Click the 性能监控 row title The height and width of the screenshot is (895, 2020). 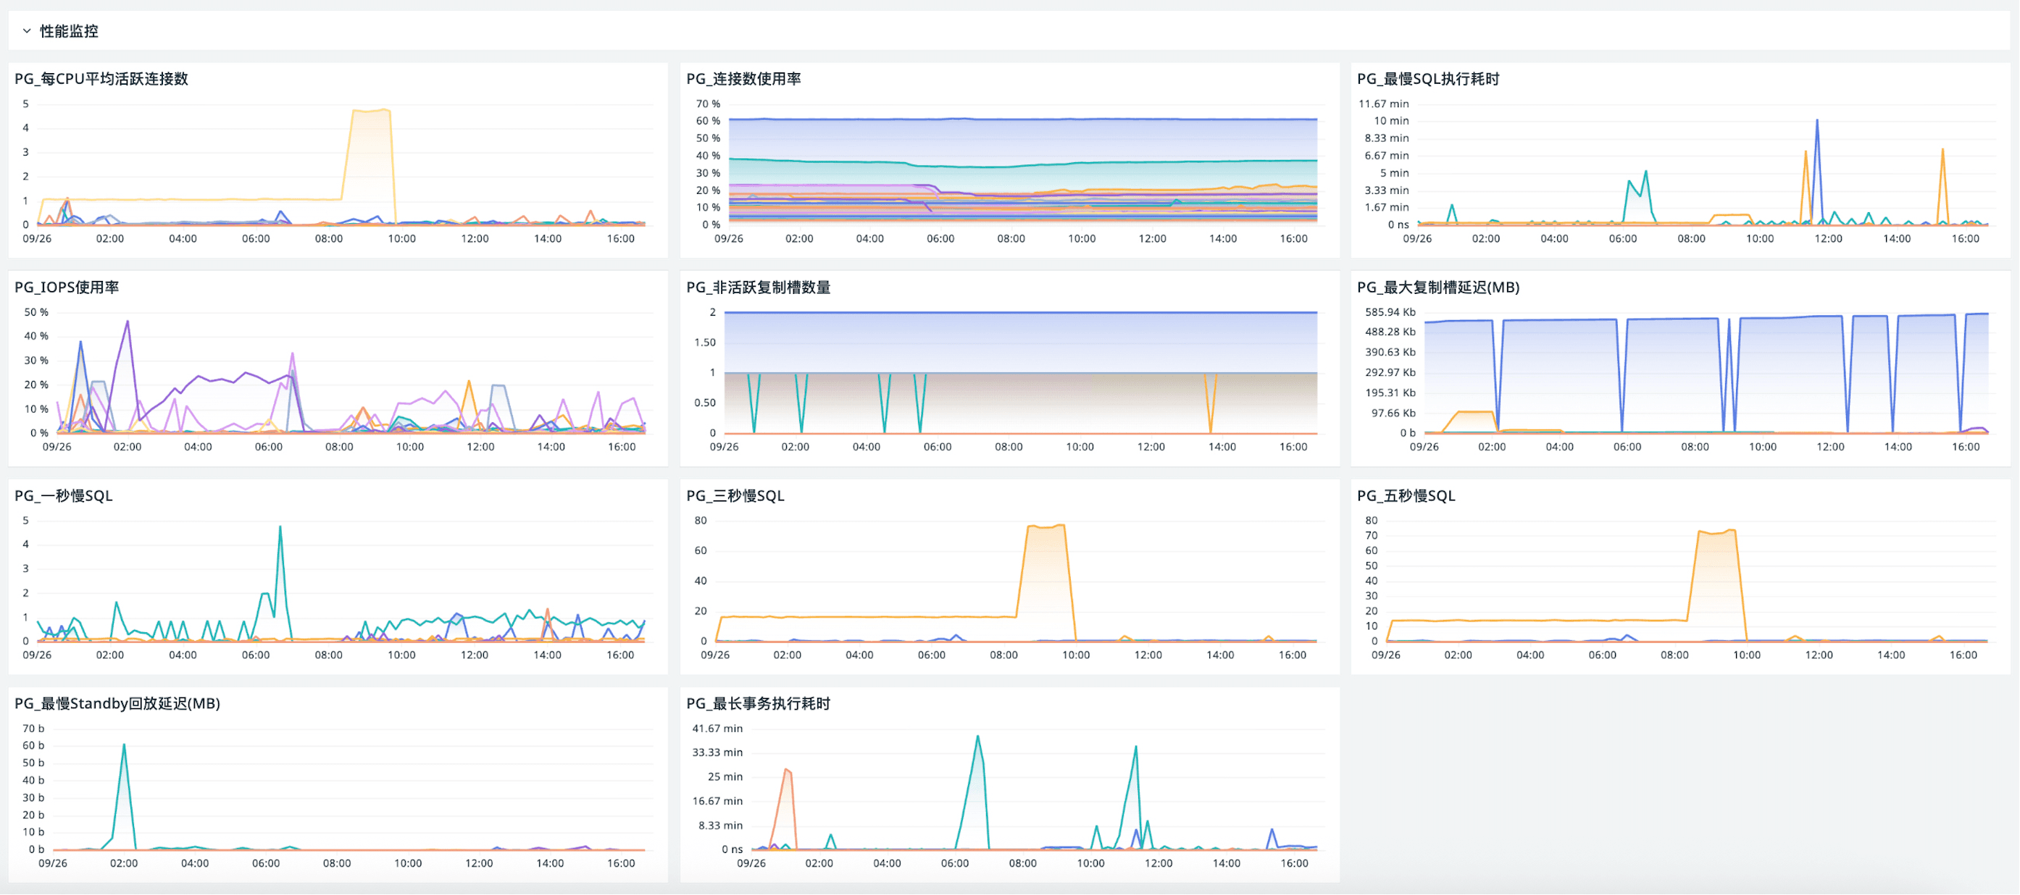[69, 31]
